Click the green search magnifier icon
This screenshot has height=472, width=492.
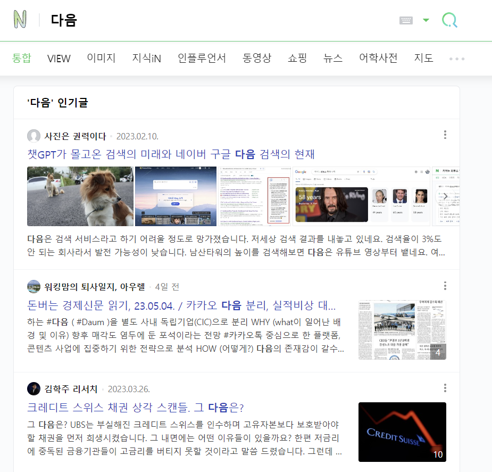click(449, 20)
